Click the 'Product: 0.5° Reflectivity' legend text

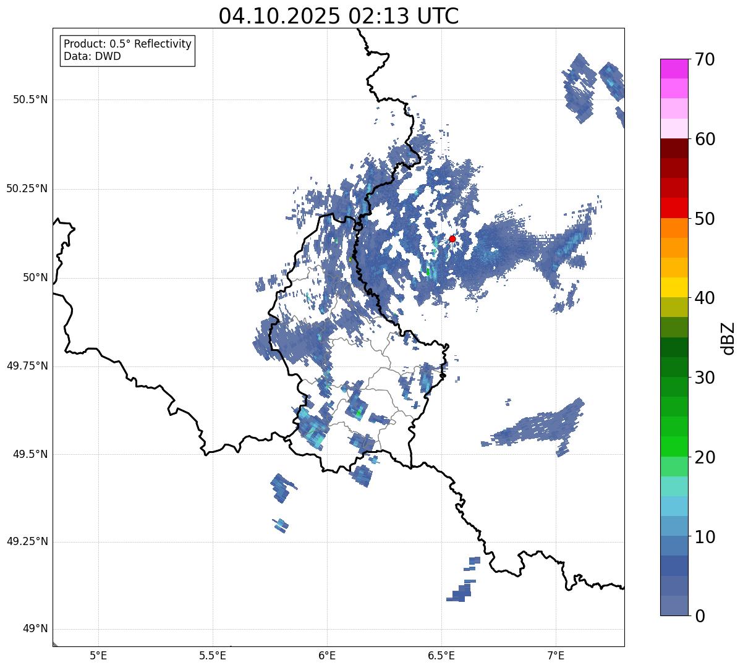click(x=127, y=44)
